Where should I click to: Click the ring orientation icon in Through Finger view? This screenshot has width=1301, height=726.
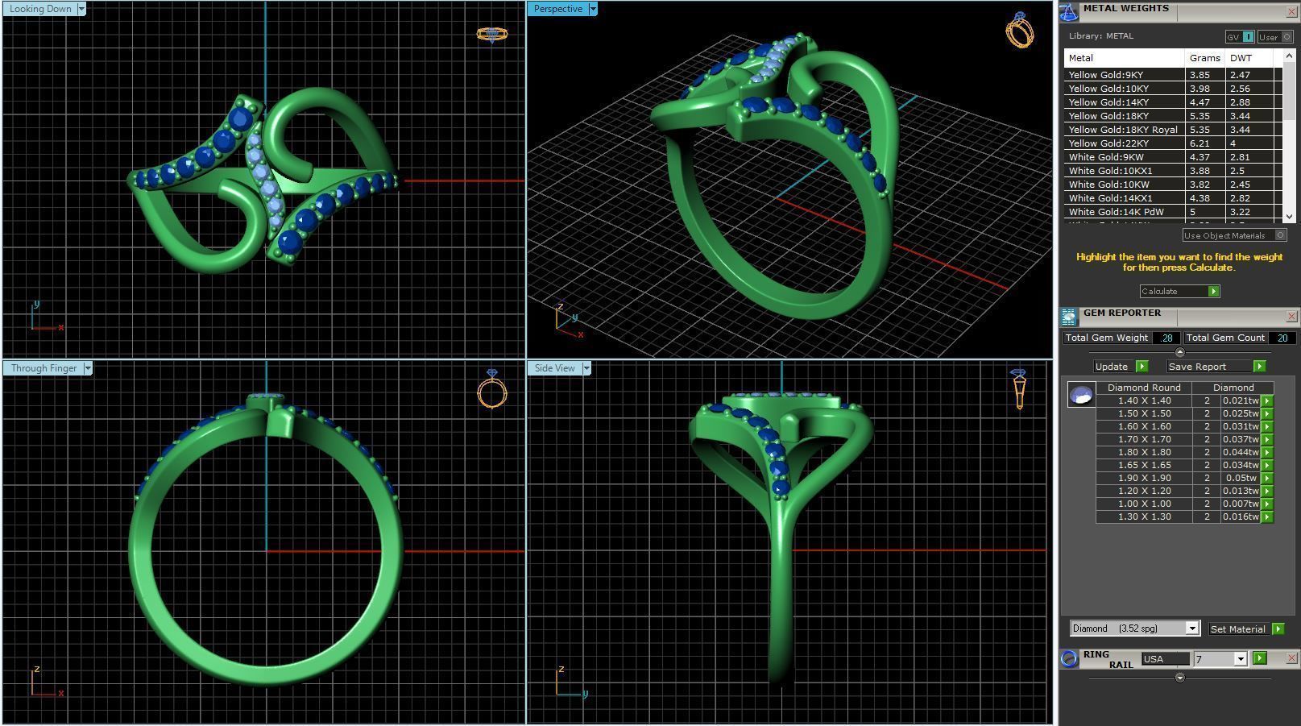[492, 389]
